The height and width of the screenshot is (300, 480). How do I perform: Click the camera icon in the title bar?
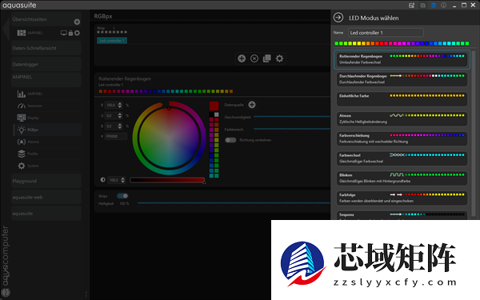tap(422, 6)
